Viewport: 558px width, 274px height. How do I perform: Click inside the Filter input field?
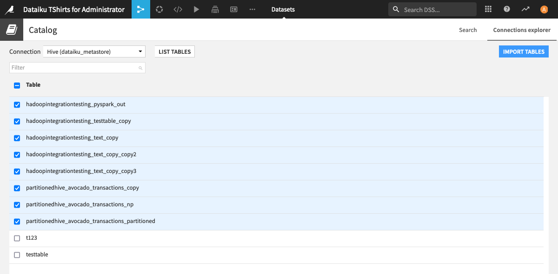coord(77,67)
